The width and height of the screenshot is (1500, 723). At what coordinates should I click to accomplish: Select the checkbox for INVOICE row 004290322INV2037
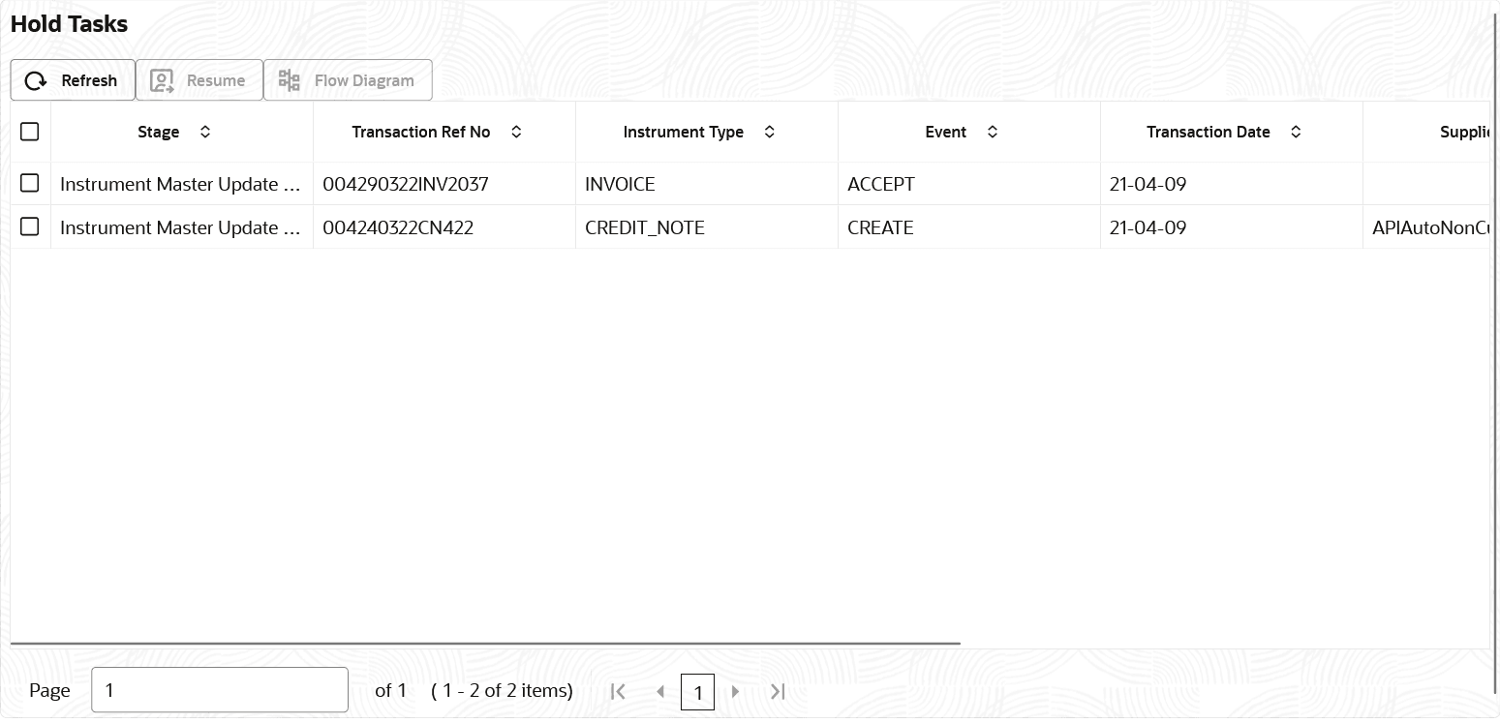tap(29, 183)
